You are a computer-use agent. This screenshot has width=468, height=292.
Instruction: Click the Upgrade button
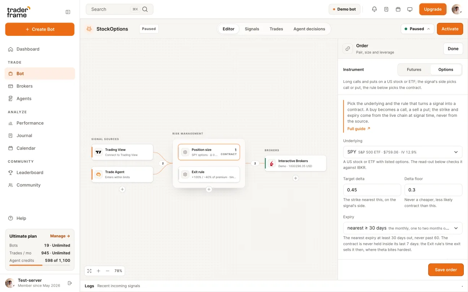[433, 9]
